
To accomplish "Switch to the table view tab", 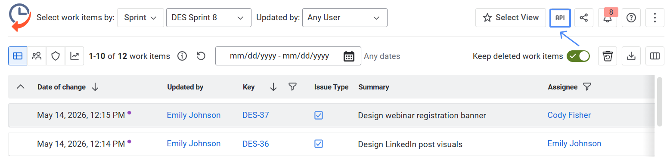I will pos(18,56).
